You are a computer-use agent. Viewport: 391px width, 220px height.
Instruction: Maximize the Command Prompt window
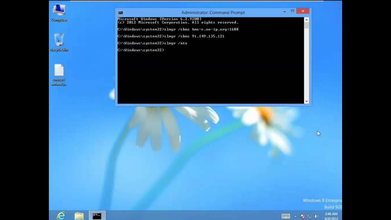pyautogui.click(x=292, y=11)
